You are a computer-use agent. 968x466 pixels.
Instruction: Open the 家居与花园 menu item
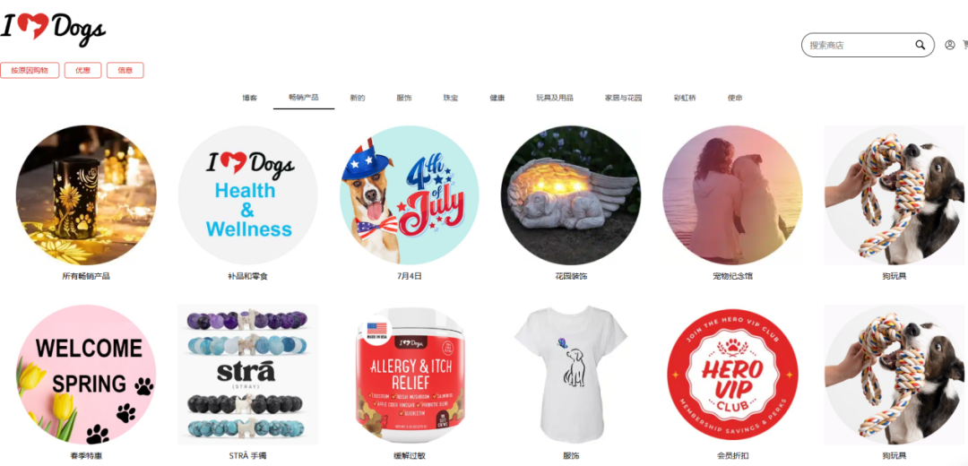(x=624, y=99)
